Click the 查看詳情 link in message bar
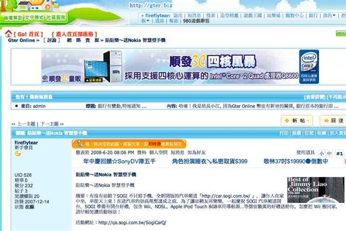 pos(315,97)
